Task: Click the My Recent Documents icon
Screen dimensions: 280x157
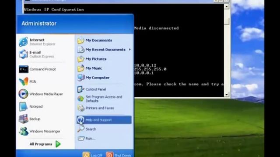Action: [x=80, y=50]
